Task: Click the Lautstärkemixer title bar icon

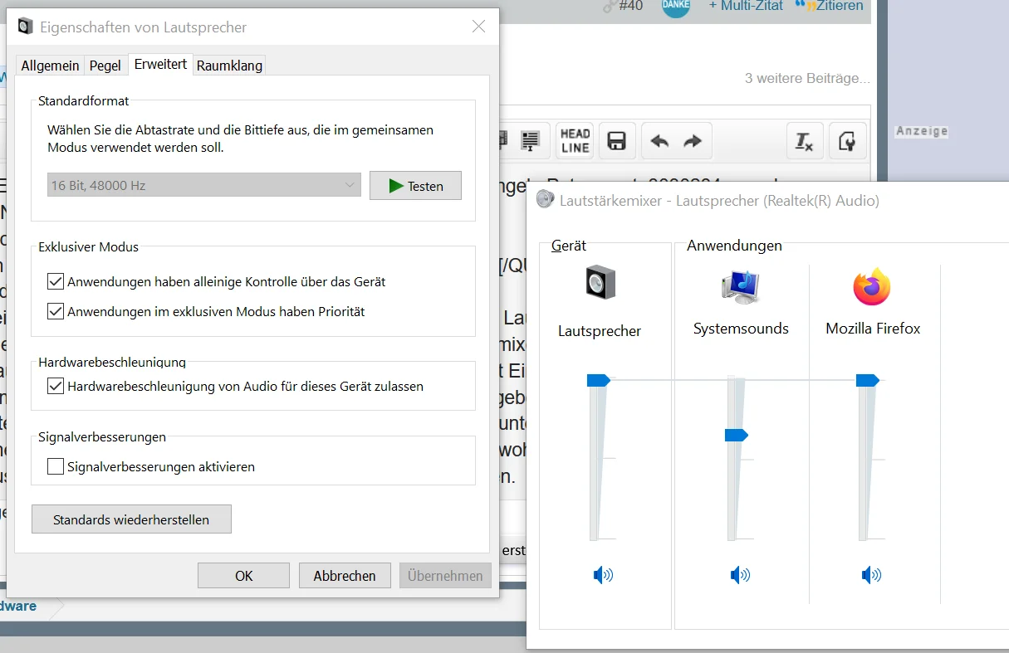Action: click(545, 199)
